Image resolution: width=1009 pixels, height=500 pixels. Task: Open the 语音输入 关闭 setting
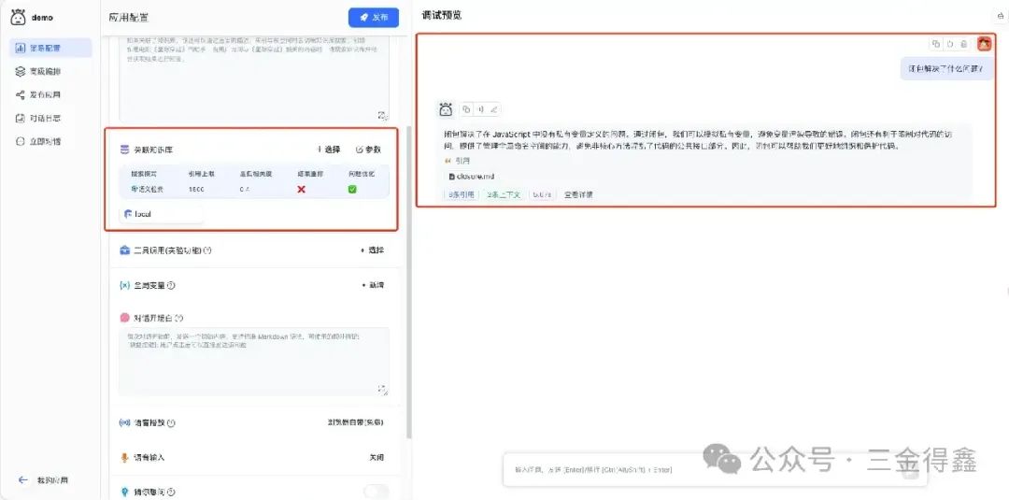(377, 458)
